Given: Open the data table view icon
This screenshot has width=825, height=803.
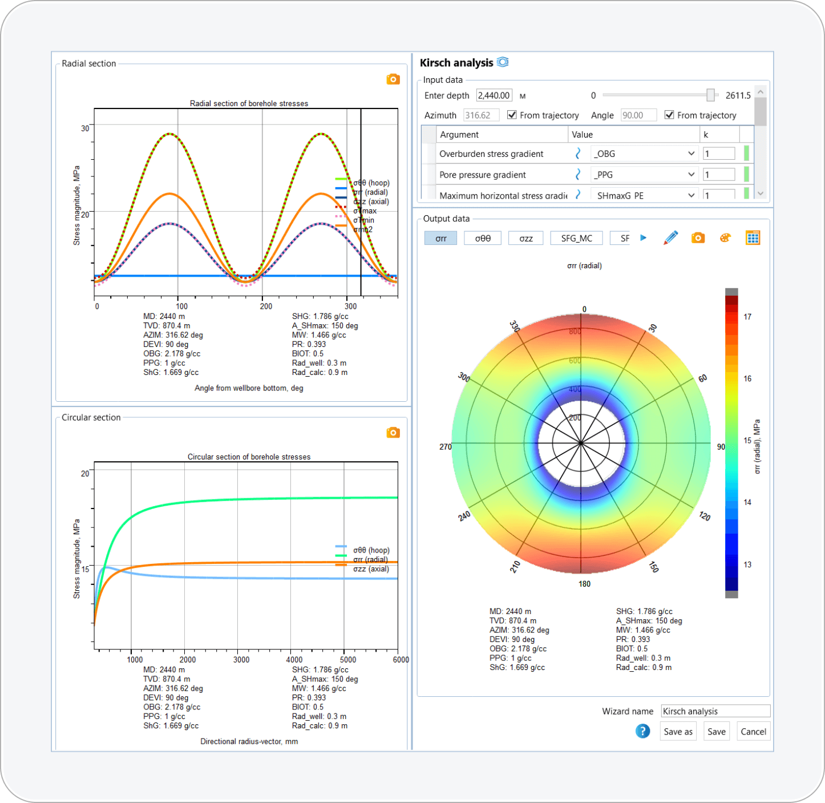Looking at the screenshot, I should [x=753, y=237].
